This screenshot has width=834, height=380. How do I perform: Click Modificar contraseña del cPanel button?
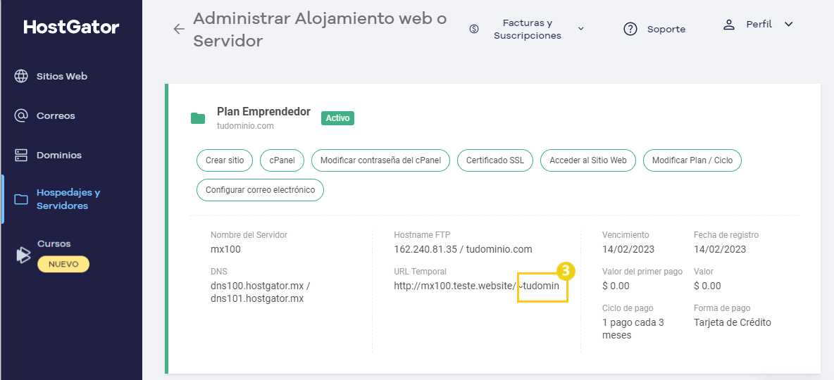coord(381,160)
